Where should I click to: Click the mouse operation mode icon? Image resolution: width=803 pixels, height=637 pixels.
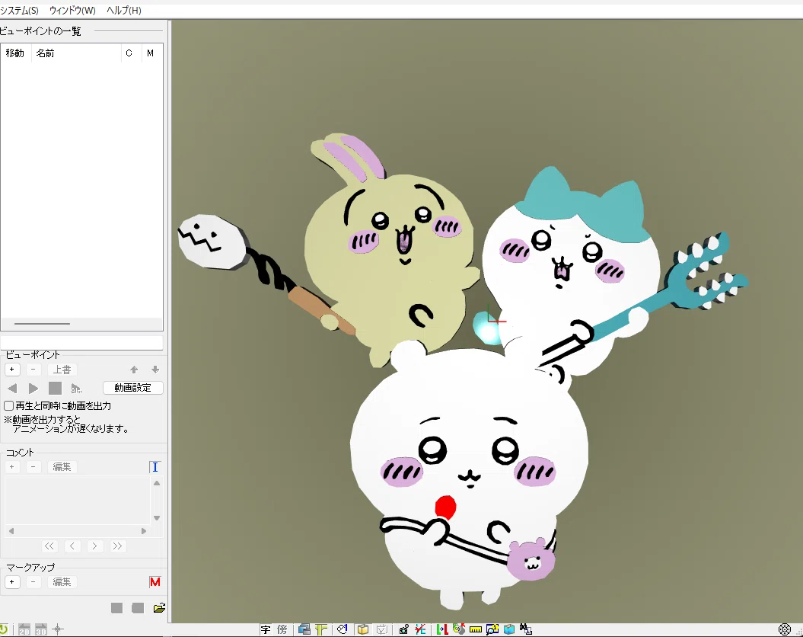(x=342, y=629)
